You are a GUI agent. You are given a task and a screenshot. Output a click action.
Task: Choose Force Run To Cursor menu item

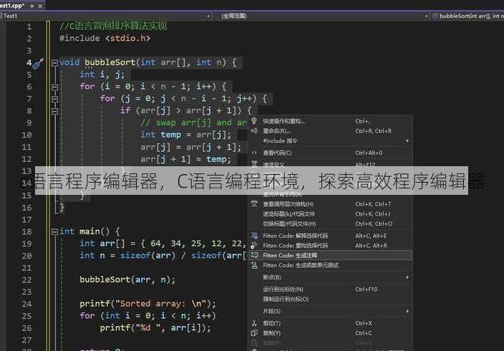click(x=330, y=299)
